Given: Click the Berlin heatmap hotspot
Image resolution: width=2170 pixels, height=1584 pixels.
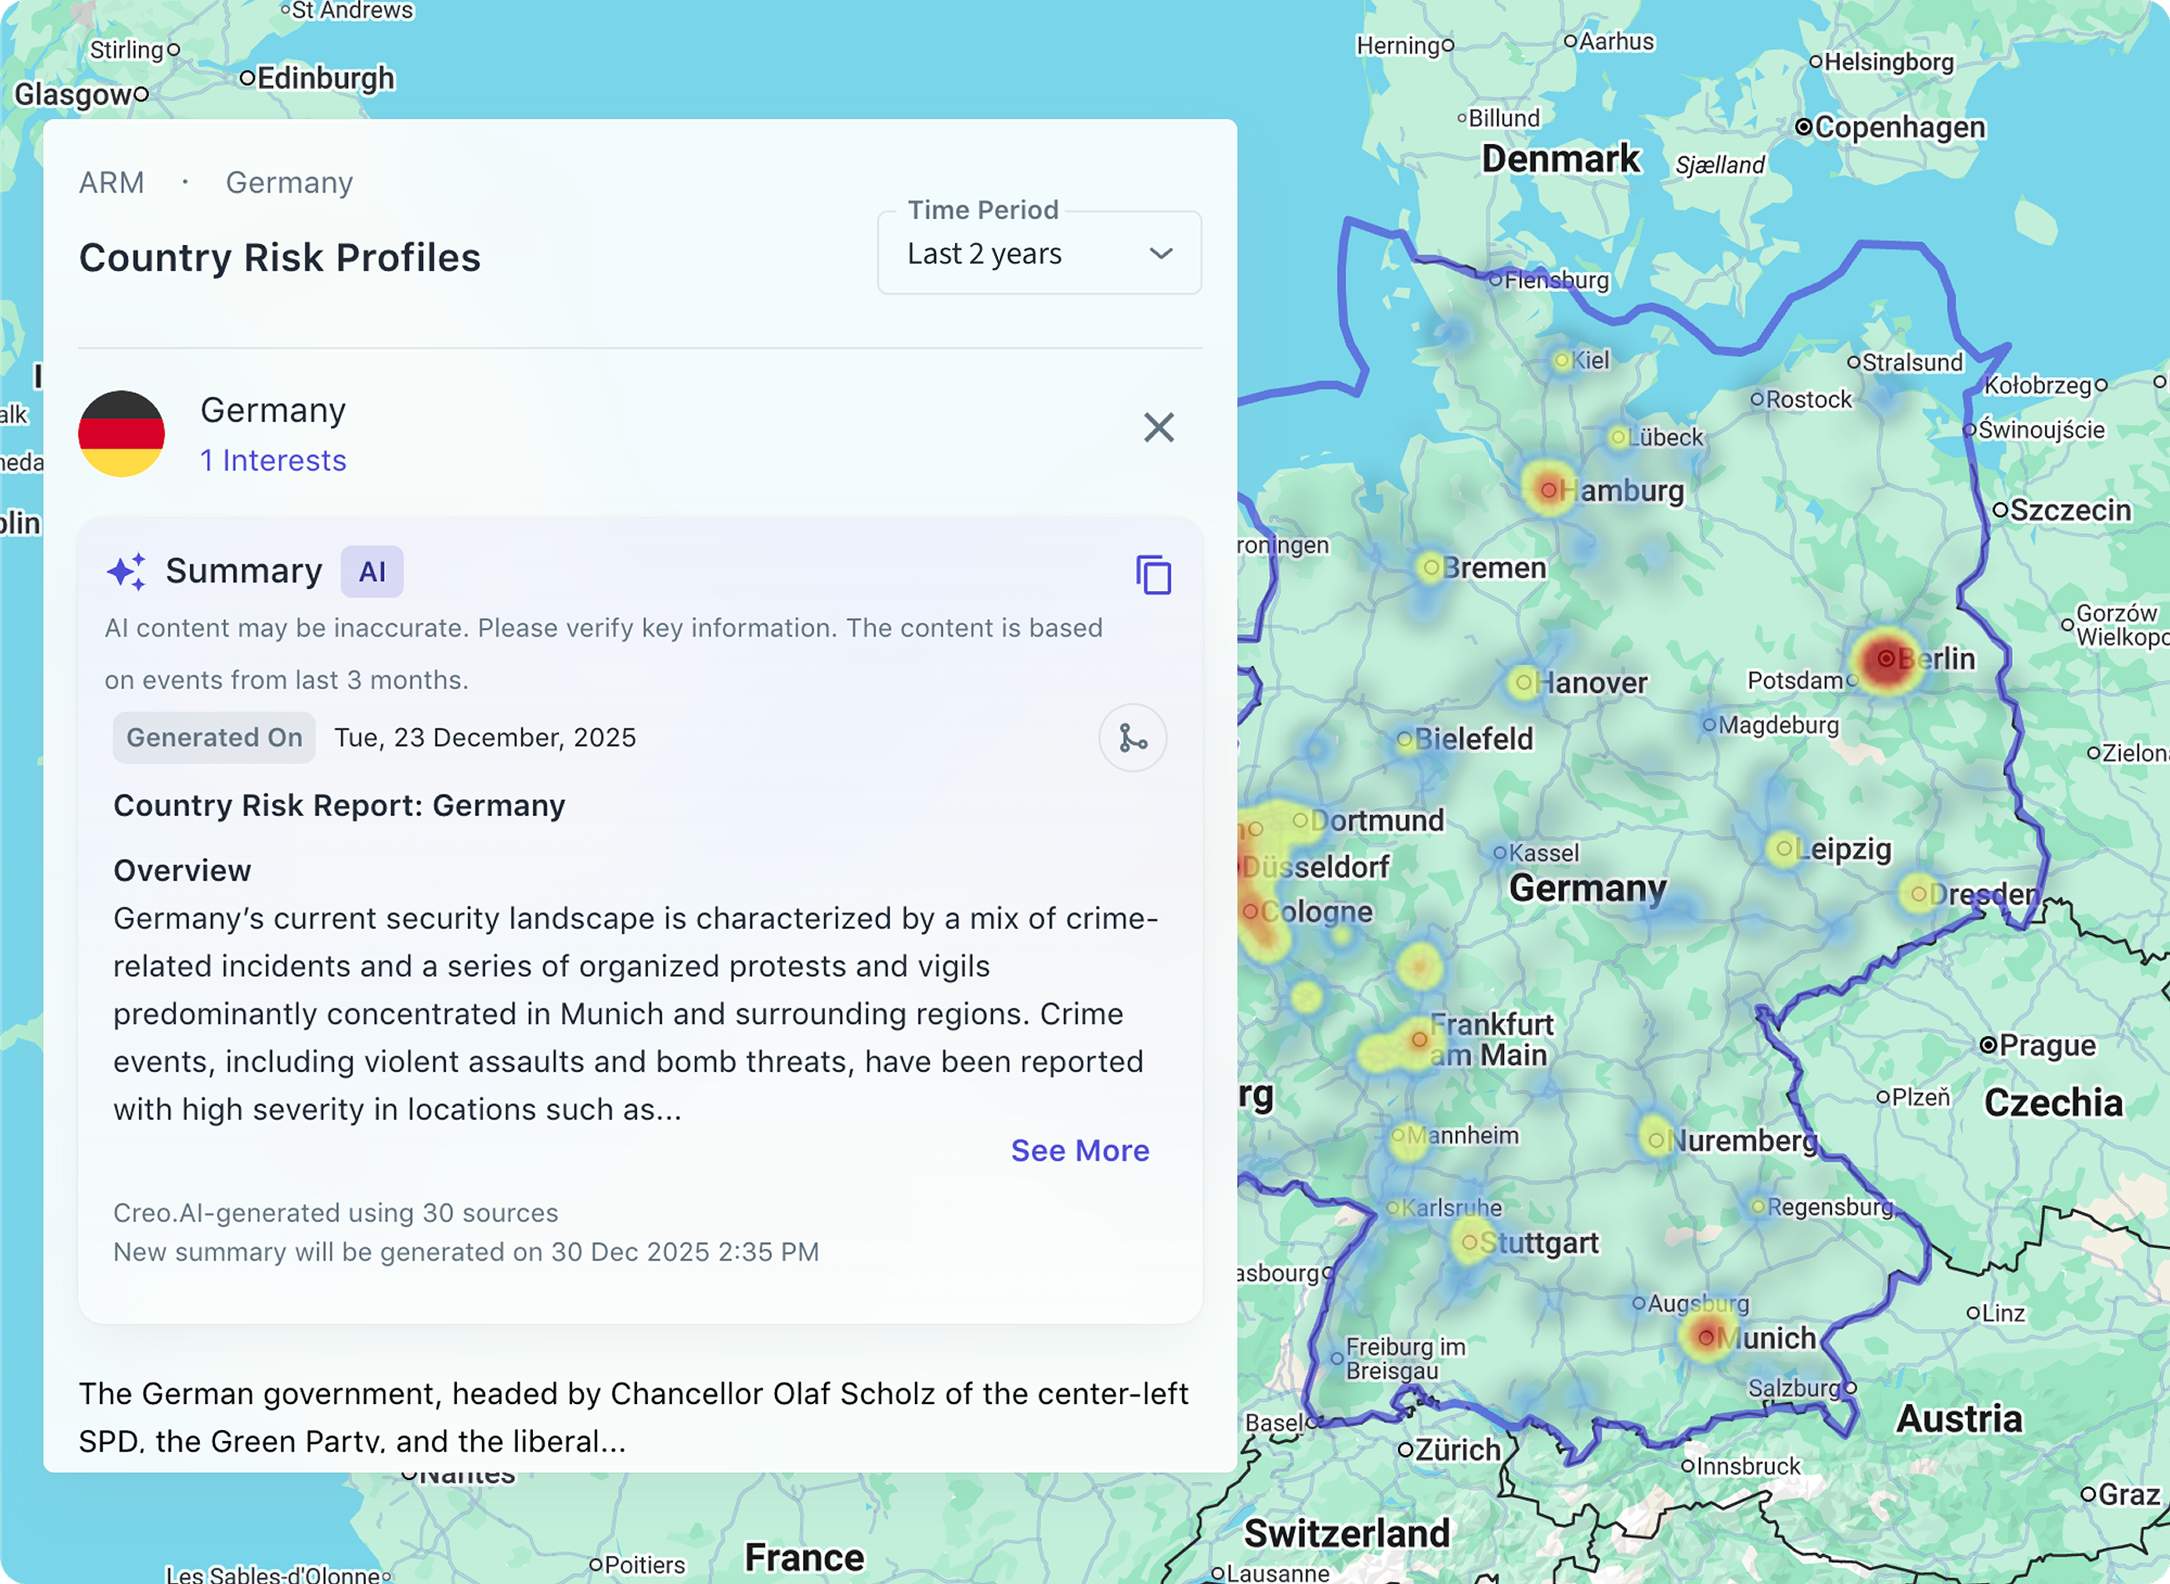Looking at the screenshot, I should tap(1885, 659).
